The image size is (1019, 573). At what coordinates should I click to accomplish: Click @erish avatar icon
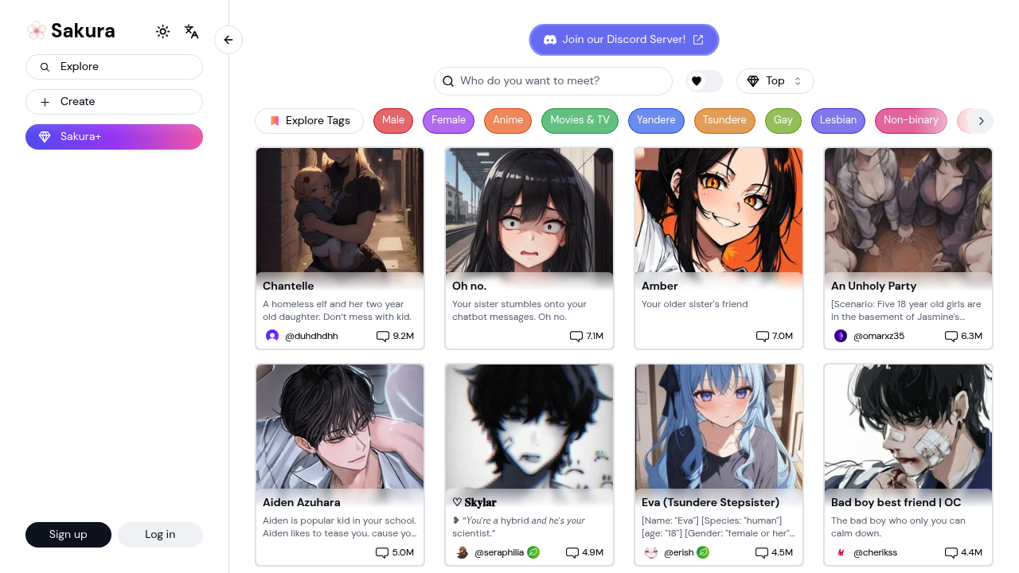pyautogui.click(x=651, y=552)
